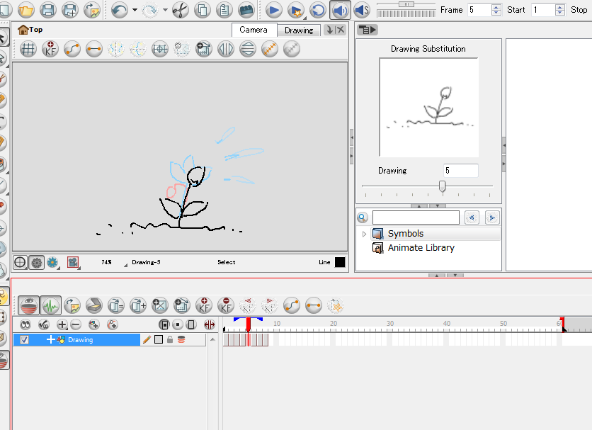Click the Library search magnifier icon
592x430 pixels.
pyautogui.click(x=363, y=217)
